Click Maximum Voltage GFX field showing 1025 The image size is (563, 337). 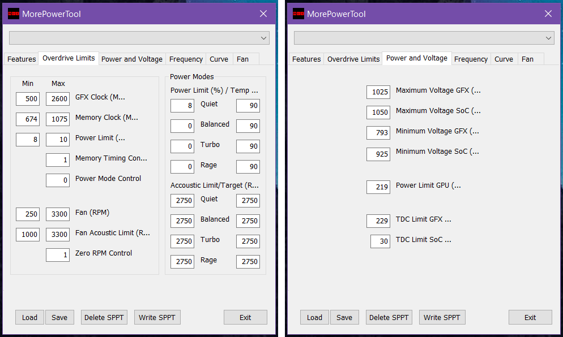378,92
